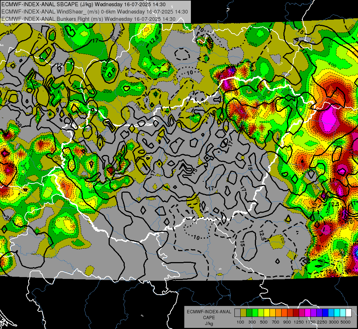
Task: Click the 900 legend value
Action: 287,322
